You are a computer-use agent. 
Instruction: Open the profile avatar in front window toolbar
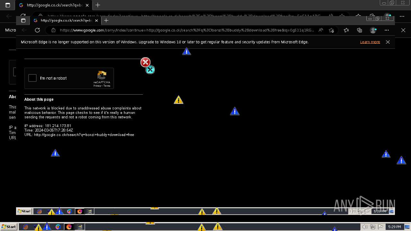coord(373,30)
